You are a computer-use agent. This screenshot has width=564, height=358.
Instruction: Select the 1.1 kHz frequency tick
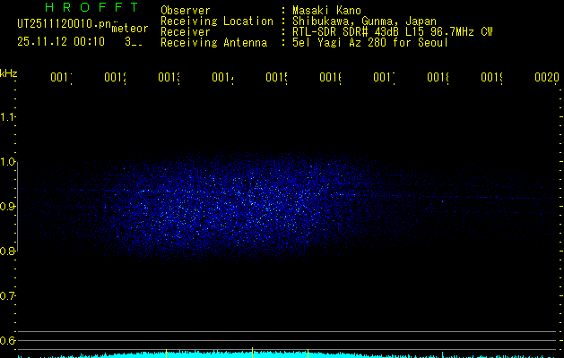click(8, 117)
